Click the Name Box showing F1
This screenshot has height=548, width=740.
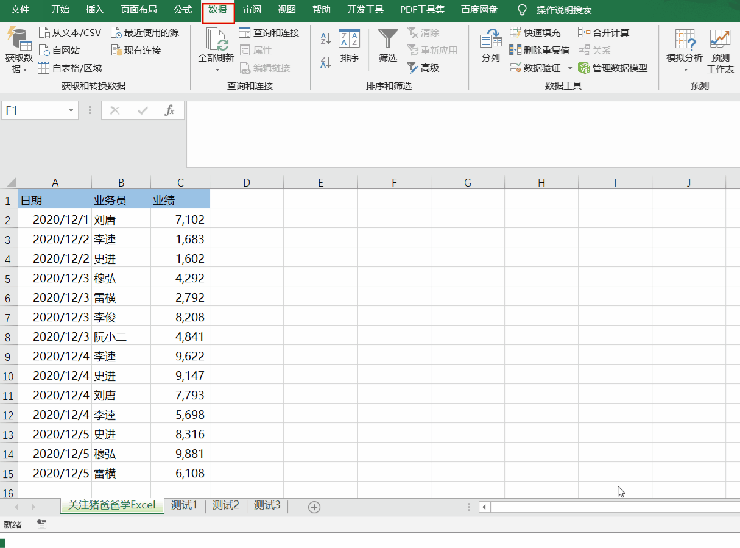[x=33, y=110]
